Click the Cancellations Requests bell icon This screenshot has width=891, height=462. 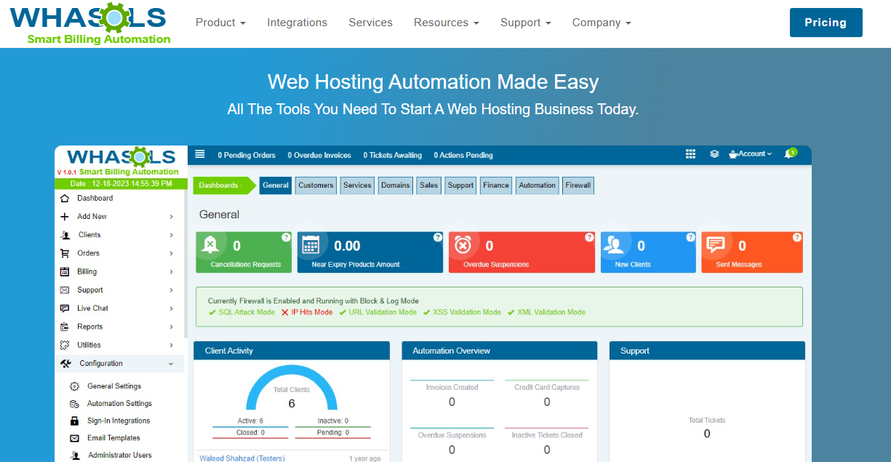pos(211,245)
